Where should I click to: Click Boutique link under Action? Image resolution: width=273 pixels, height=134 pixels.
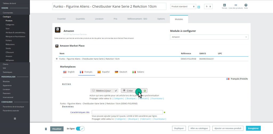pos(131,98)
